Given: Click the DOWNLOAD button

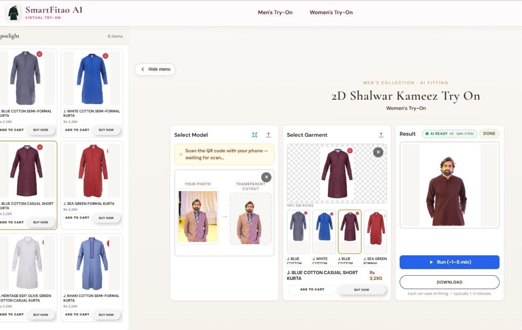Looking at the screenshot, I should pyautogui.click(x=449, y=282).
